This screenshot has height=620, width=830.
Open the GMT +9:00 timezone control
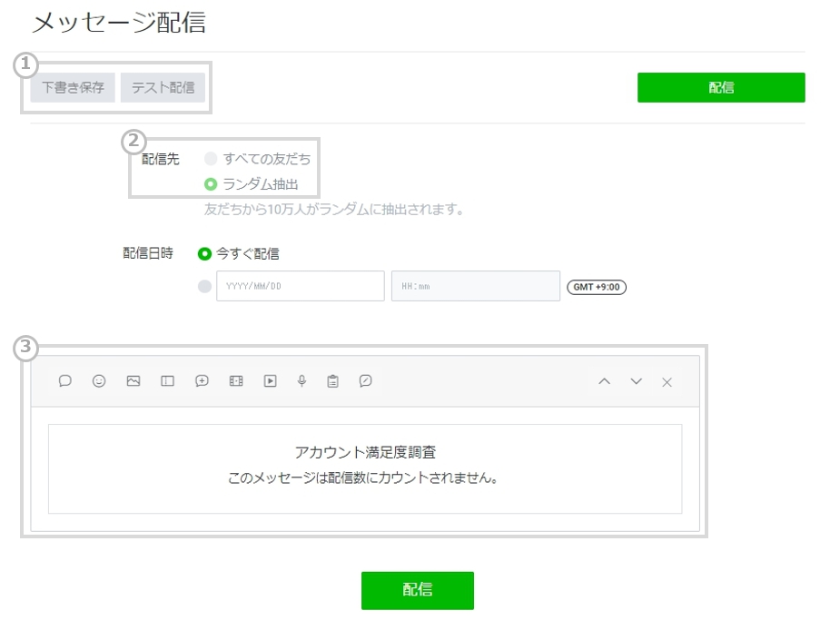pyautogui.click(x=597, y=286)
